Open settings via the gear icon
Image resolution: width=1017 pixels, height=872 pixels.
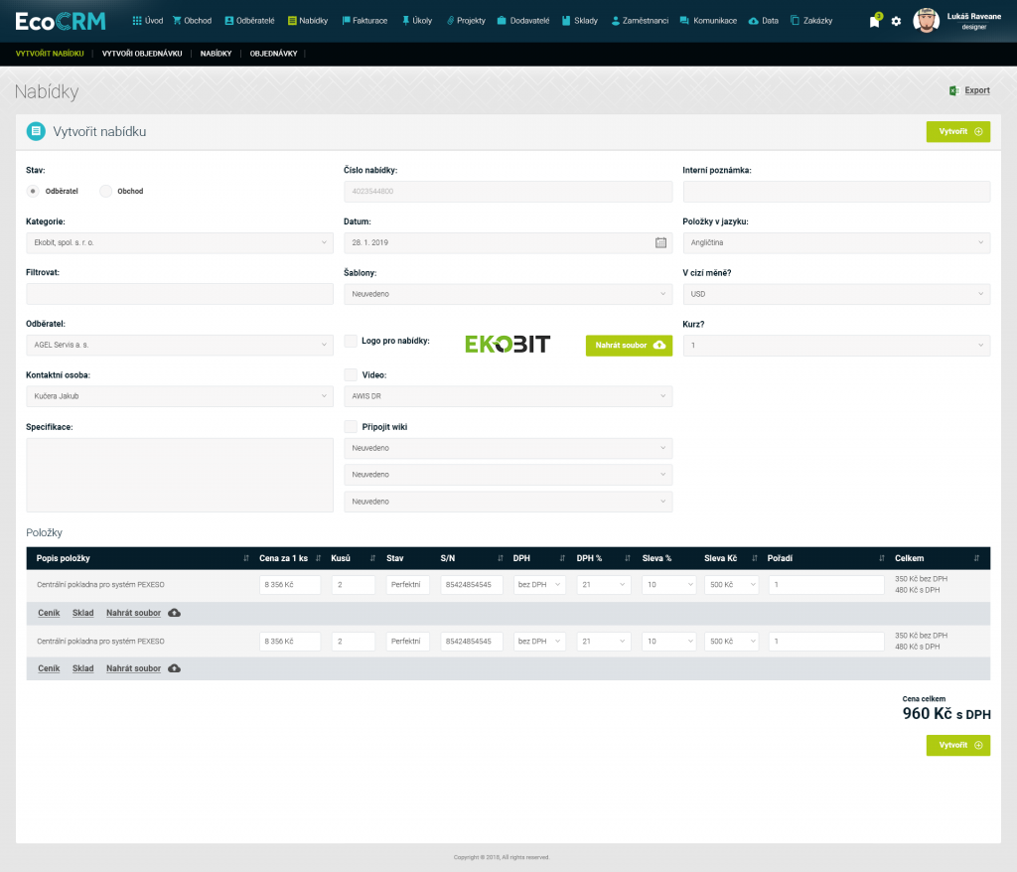click(896, 21)
